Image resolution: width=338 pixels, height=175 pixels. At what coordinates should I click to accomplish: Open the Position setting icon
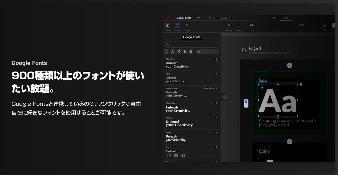point(177,26)
